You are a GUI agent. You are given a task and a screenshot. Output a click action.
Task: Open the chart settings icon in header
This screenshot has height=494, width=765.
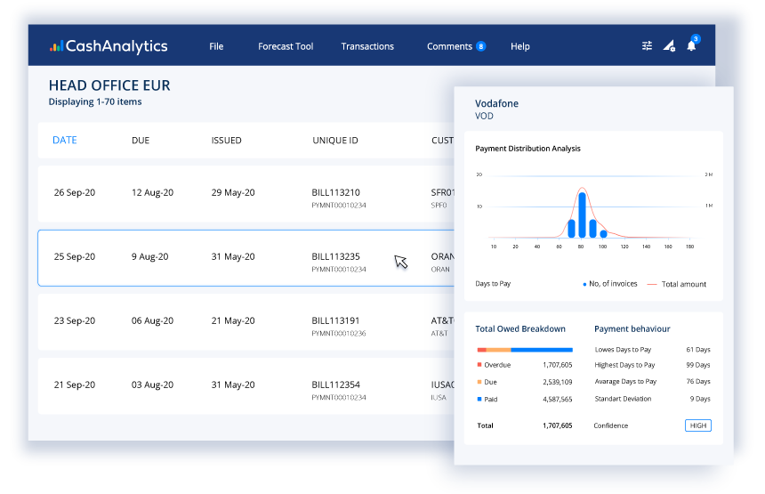click(x=669, y=46)
